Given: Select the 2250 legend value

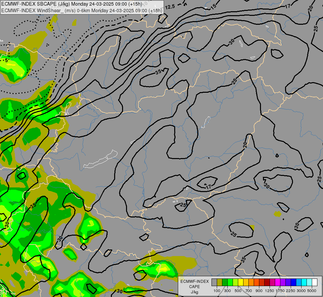Looking at the screenshot, I should pos(291,291).
